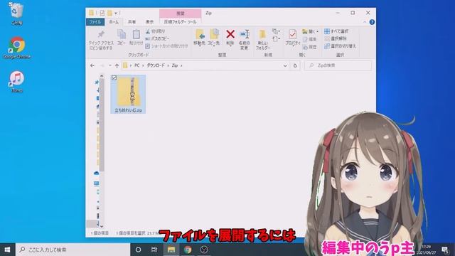The width and height of the screenshot is (455, 256).
Task: Click the navigation pane scrollbar thumb
Action: click(x=102, y=125)
